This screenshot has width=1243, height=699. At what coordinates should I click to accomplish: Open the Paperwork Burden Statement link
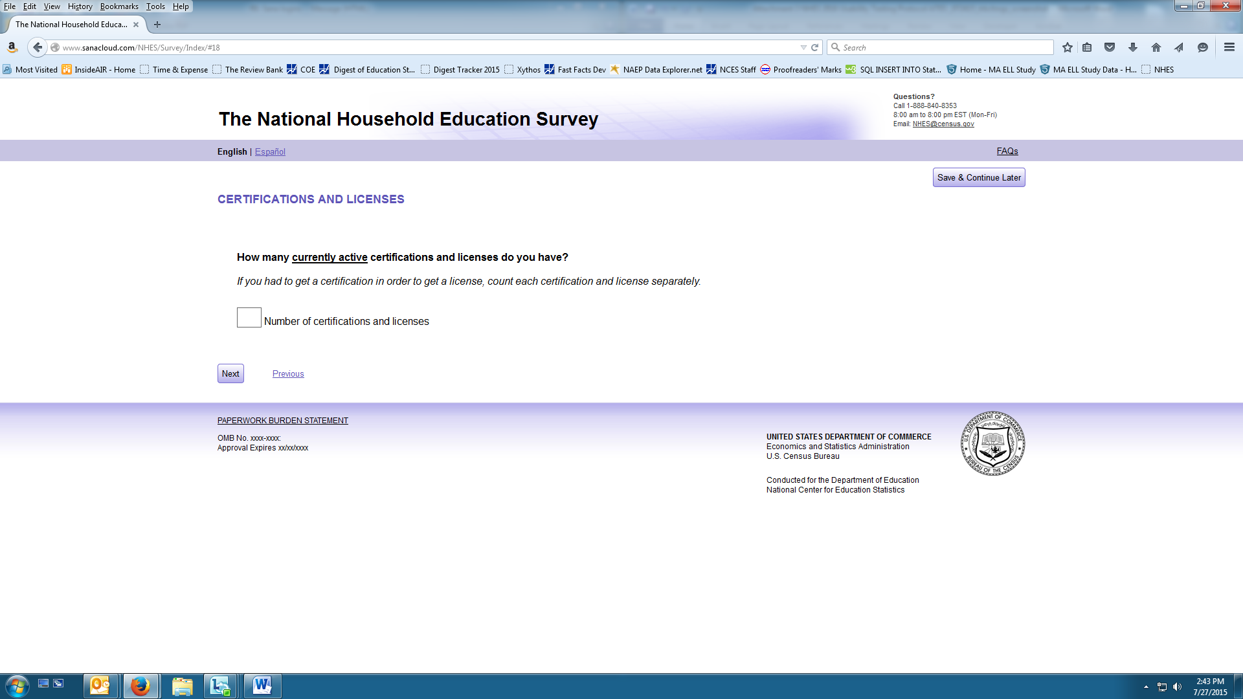pos(282,421)
